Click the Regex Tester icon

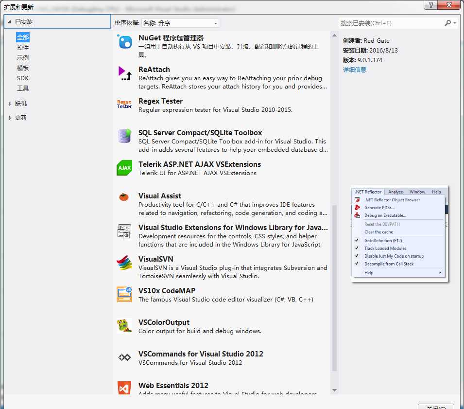(124, 104)
